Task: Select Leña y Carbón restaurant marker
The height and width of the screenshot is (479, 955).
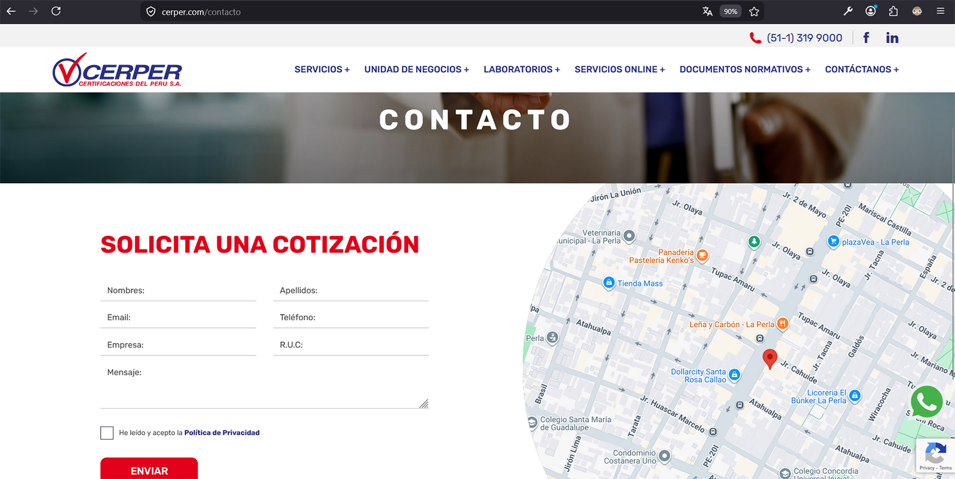Action: (x=783, y=324)
